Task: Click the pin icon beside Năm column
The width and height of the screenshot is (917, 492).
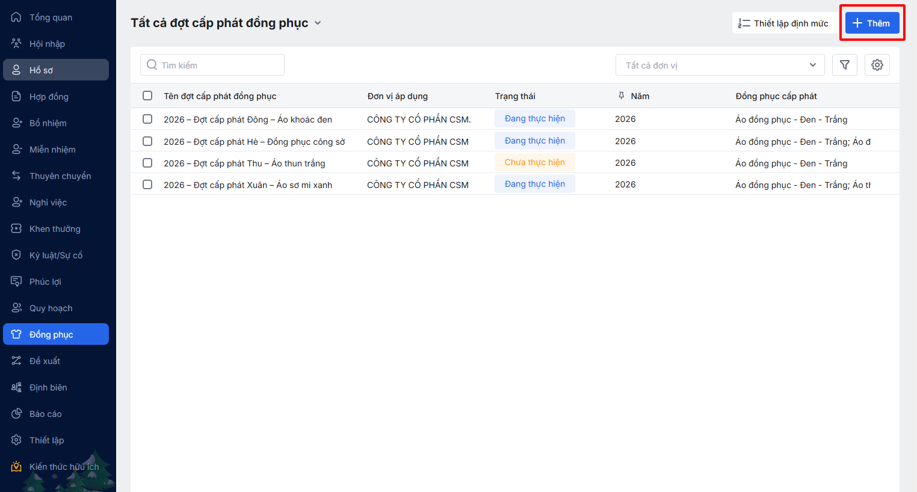Action: point(622,96)
